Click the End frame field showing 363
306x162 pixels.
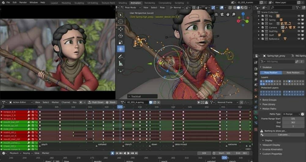click(241, 153)
